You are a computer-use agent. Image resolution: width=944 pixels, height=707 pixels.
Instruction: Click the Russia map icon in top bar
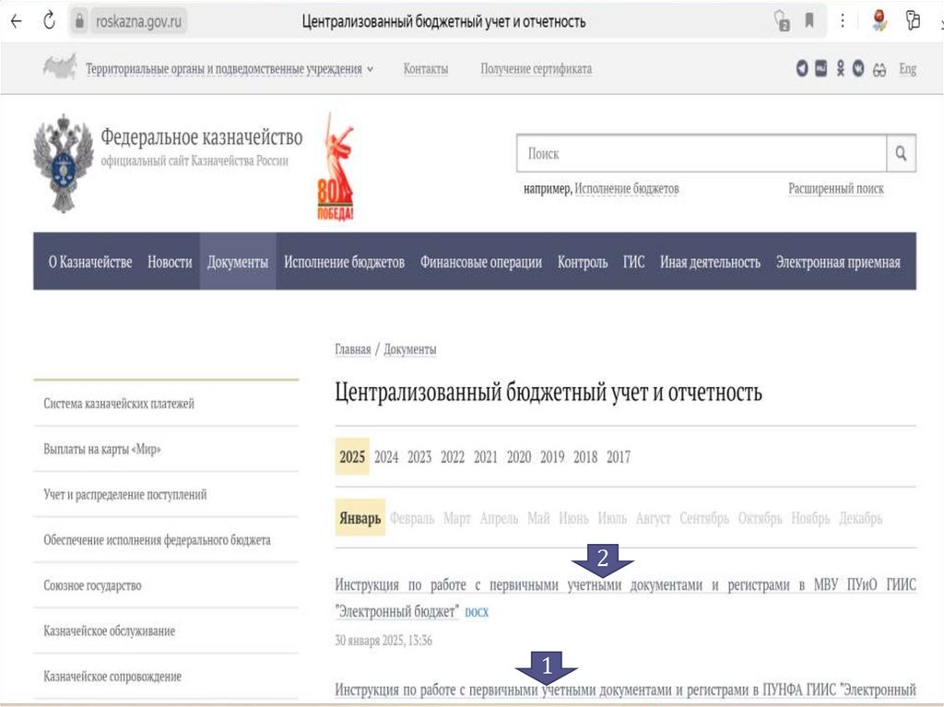point(60,67)
